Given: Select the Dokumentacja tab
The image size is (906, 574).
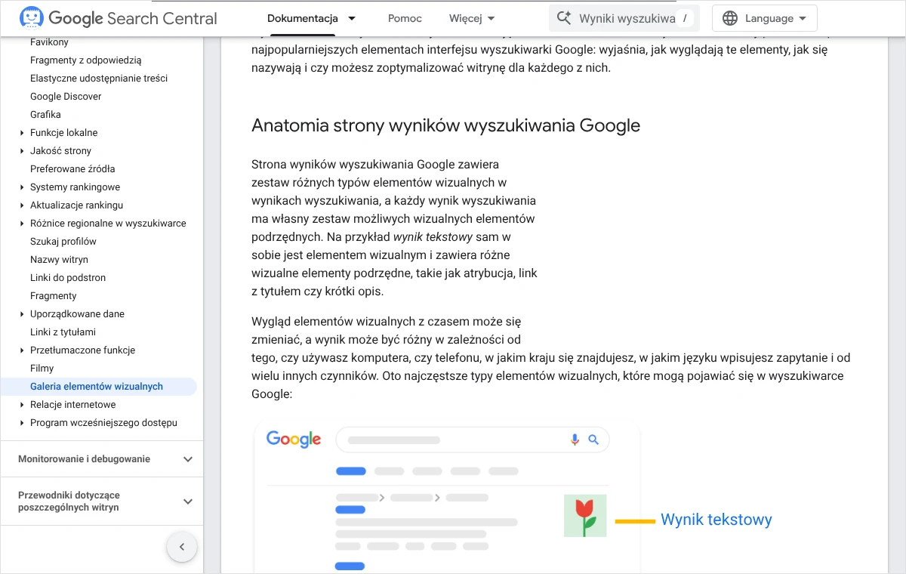Looking at the screenshot, I should click(303, 18).
